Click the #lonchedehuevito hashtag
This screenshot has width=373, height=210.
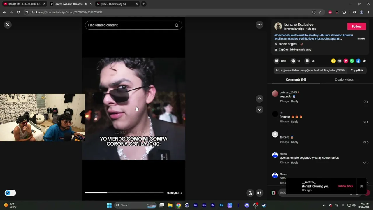pyautogui.click(x=286, y=35)
